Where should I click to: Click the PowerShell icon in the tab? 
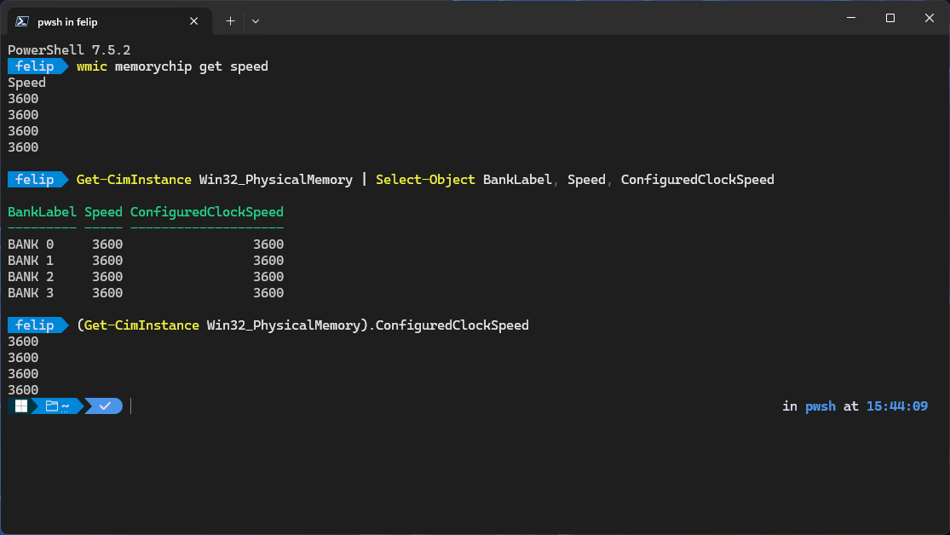22,21
